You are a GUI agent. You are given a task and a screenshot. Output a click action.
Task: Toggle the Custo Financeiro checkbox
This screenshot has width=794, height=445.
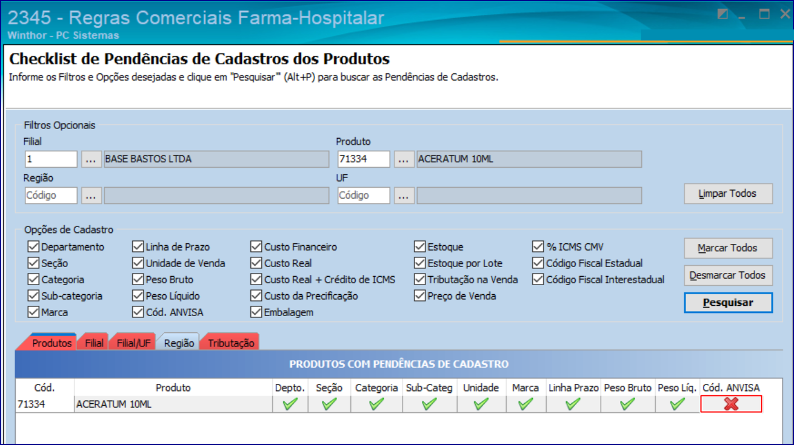256,247
